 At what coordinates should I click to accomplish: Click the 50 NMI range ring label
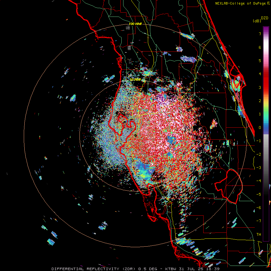click(135, 80)
